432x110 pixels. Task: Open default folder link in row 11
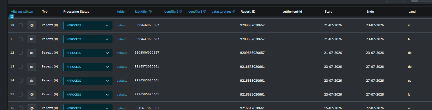(x=122, y=39)
